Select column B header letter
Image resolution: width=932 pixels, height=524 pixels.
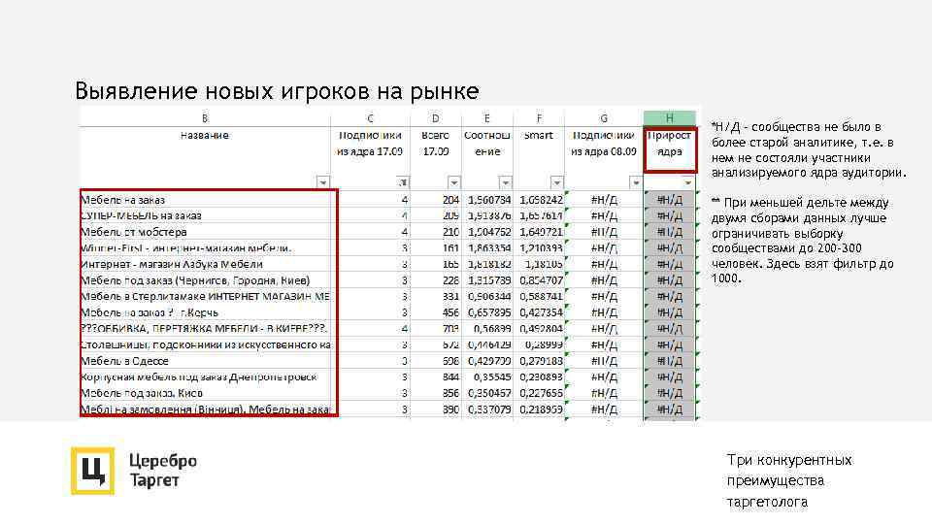coord(205,118)
